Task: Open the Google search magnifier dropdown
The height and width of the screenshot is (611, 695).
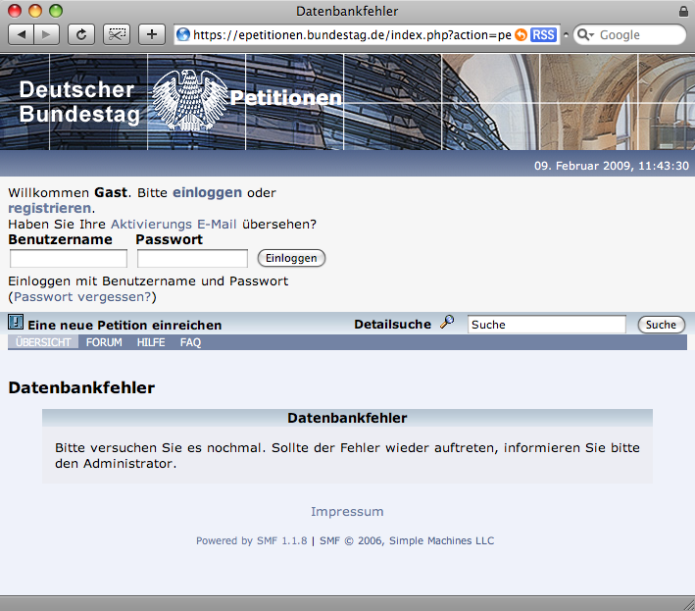Action: coord(585,34)
